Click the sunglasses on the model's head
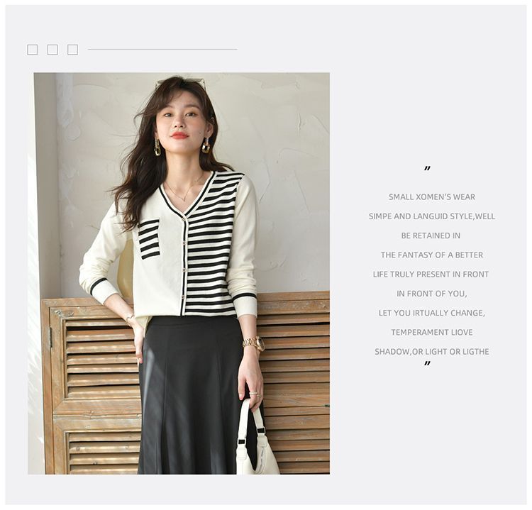The height and width of the screenshot is (510, 532). [x=180, y=84]
